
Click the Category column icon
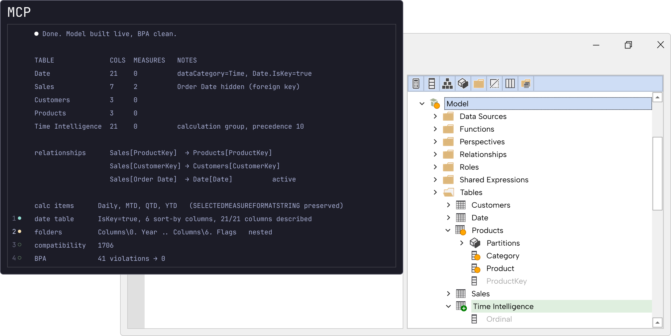[476, 256]
